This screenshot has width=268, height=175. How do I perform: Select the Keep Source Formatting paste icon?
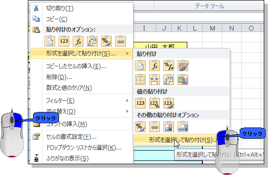pos(183,65)
